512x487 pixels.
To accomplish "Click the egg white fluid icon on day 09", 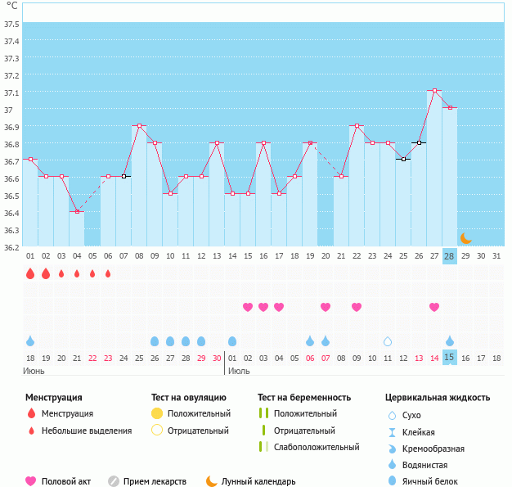I will click(x=155, y=340).
